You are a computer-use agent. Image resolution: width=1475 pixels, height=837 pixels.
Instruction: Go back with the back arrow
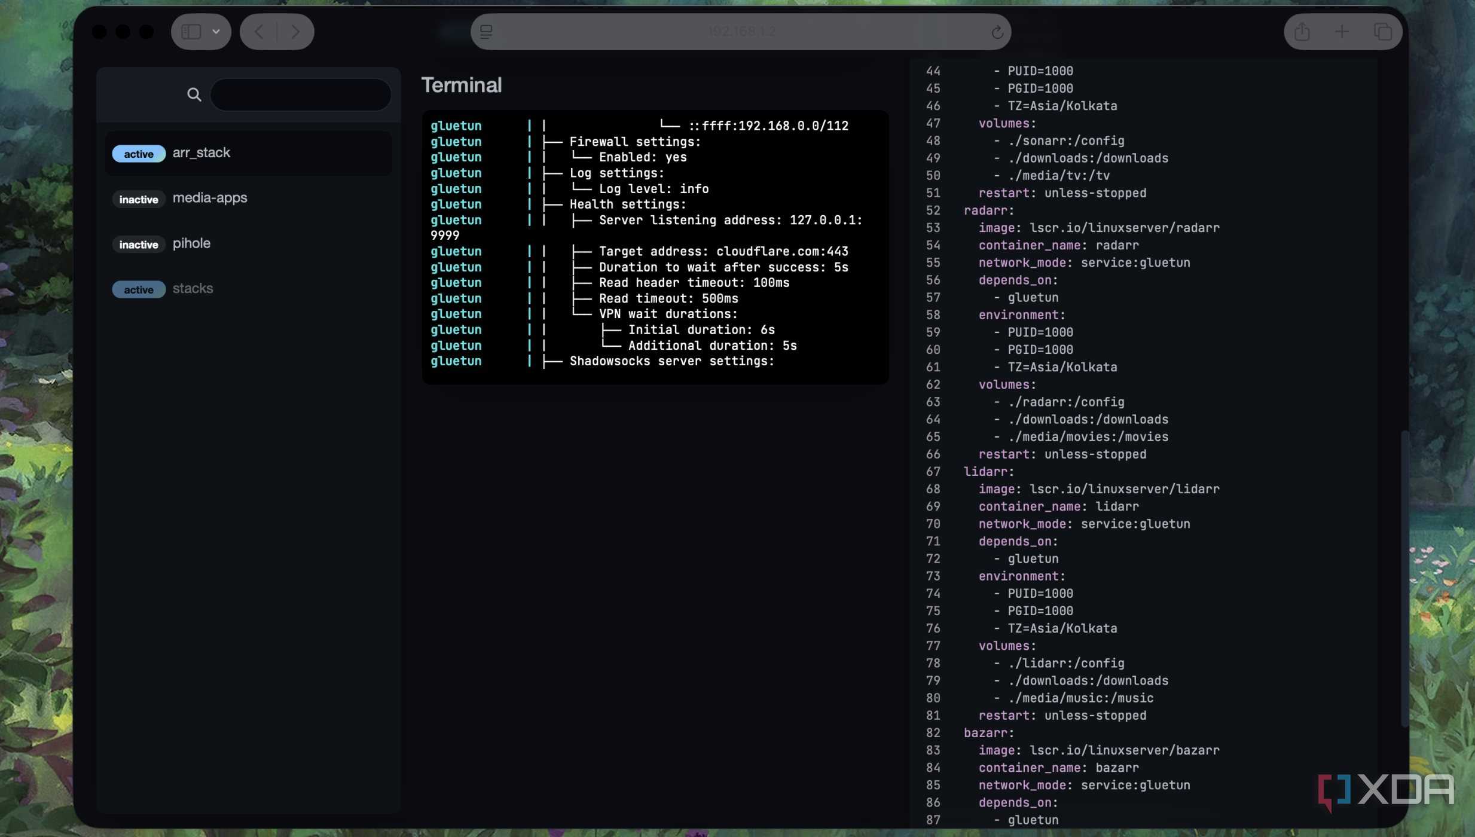(259, 32)
